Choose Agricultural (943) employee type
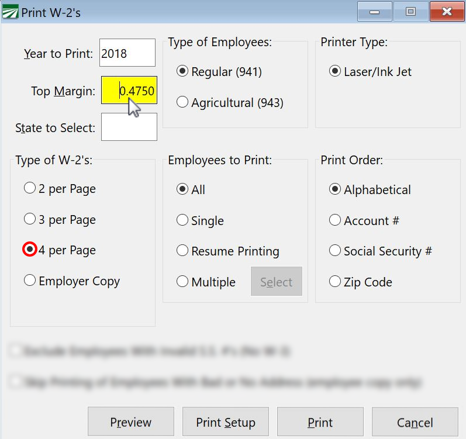Image resolution: width=466 pixels, height=439 pixels. (182, 102)
